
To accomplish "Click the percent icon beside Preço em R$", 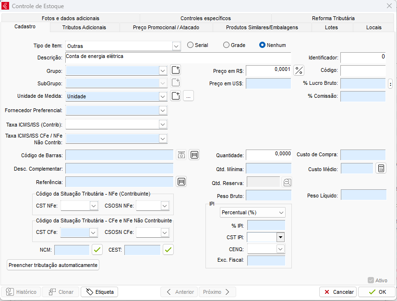I will 299,70.
